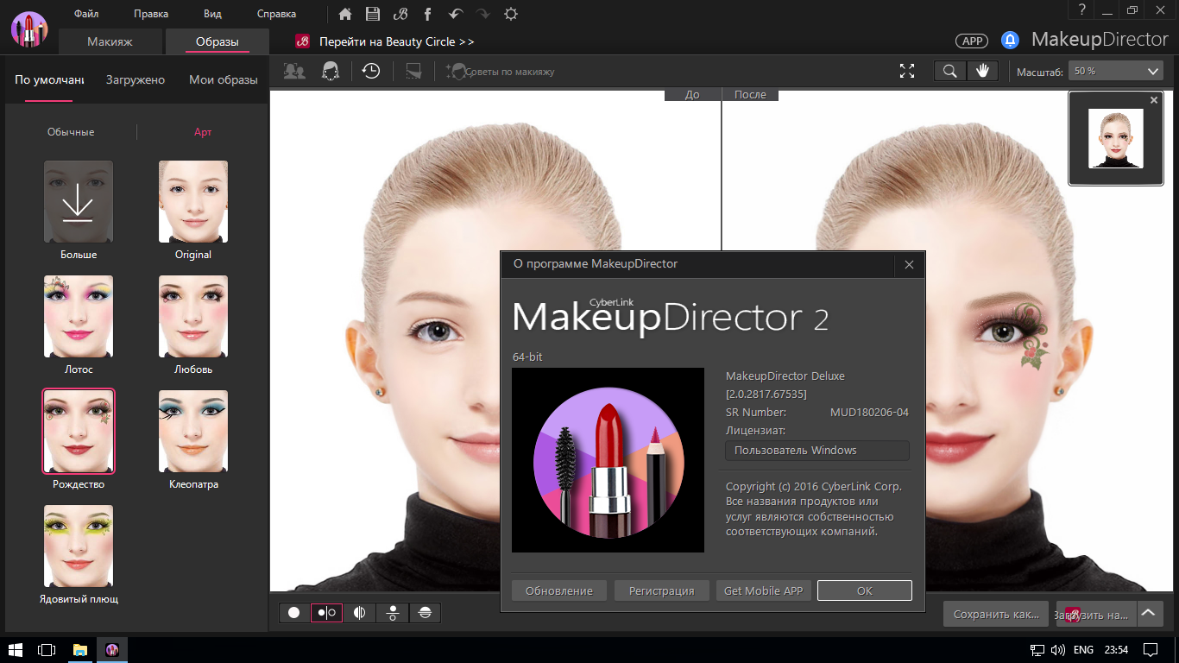
Task: Click the Redo arrow icon
Action: click(482, 14)
